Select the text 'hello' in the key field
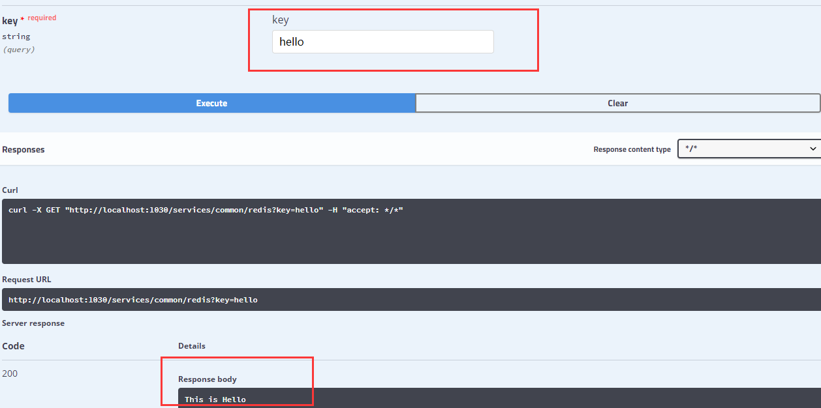This screenshot has width=821, height=408. click(x=291, y=41)
